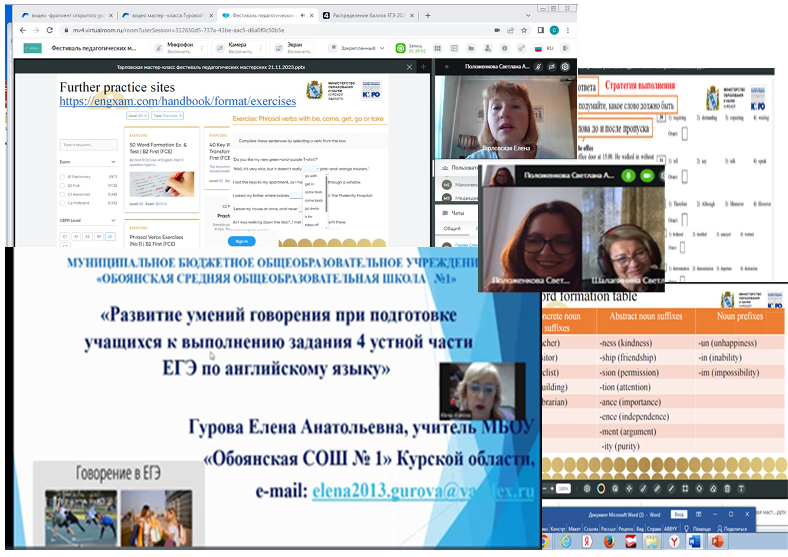The height and width of the screenshot is (557, 788).
Task: Reload the virtualroom page in Chrome
Action: point(50,30)
